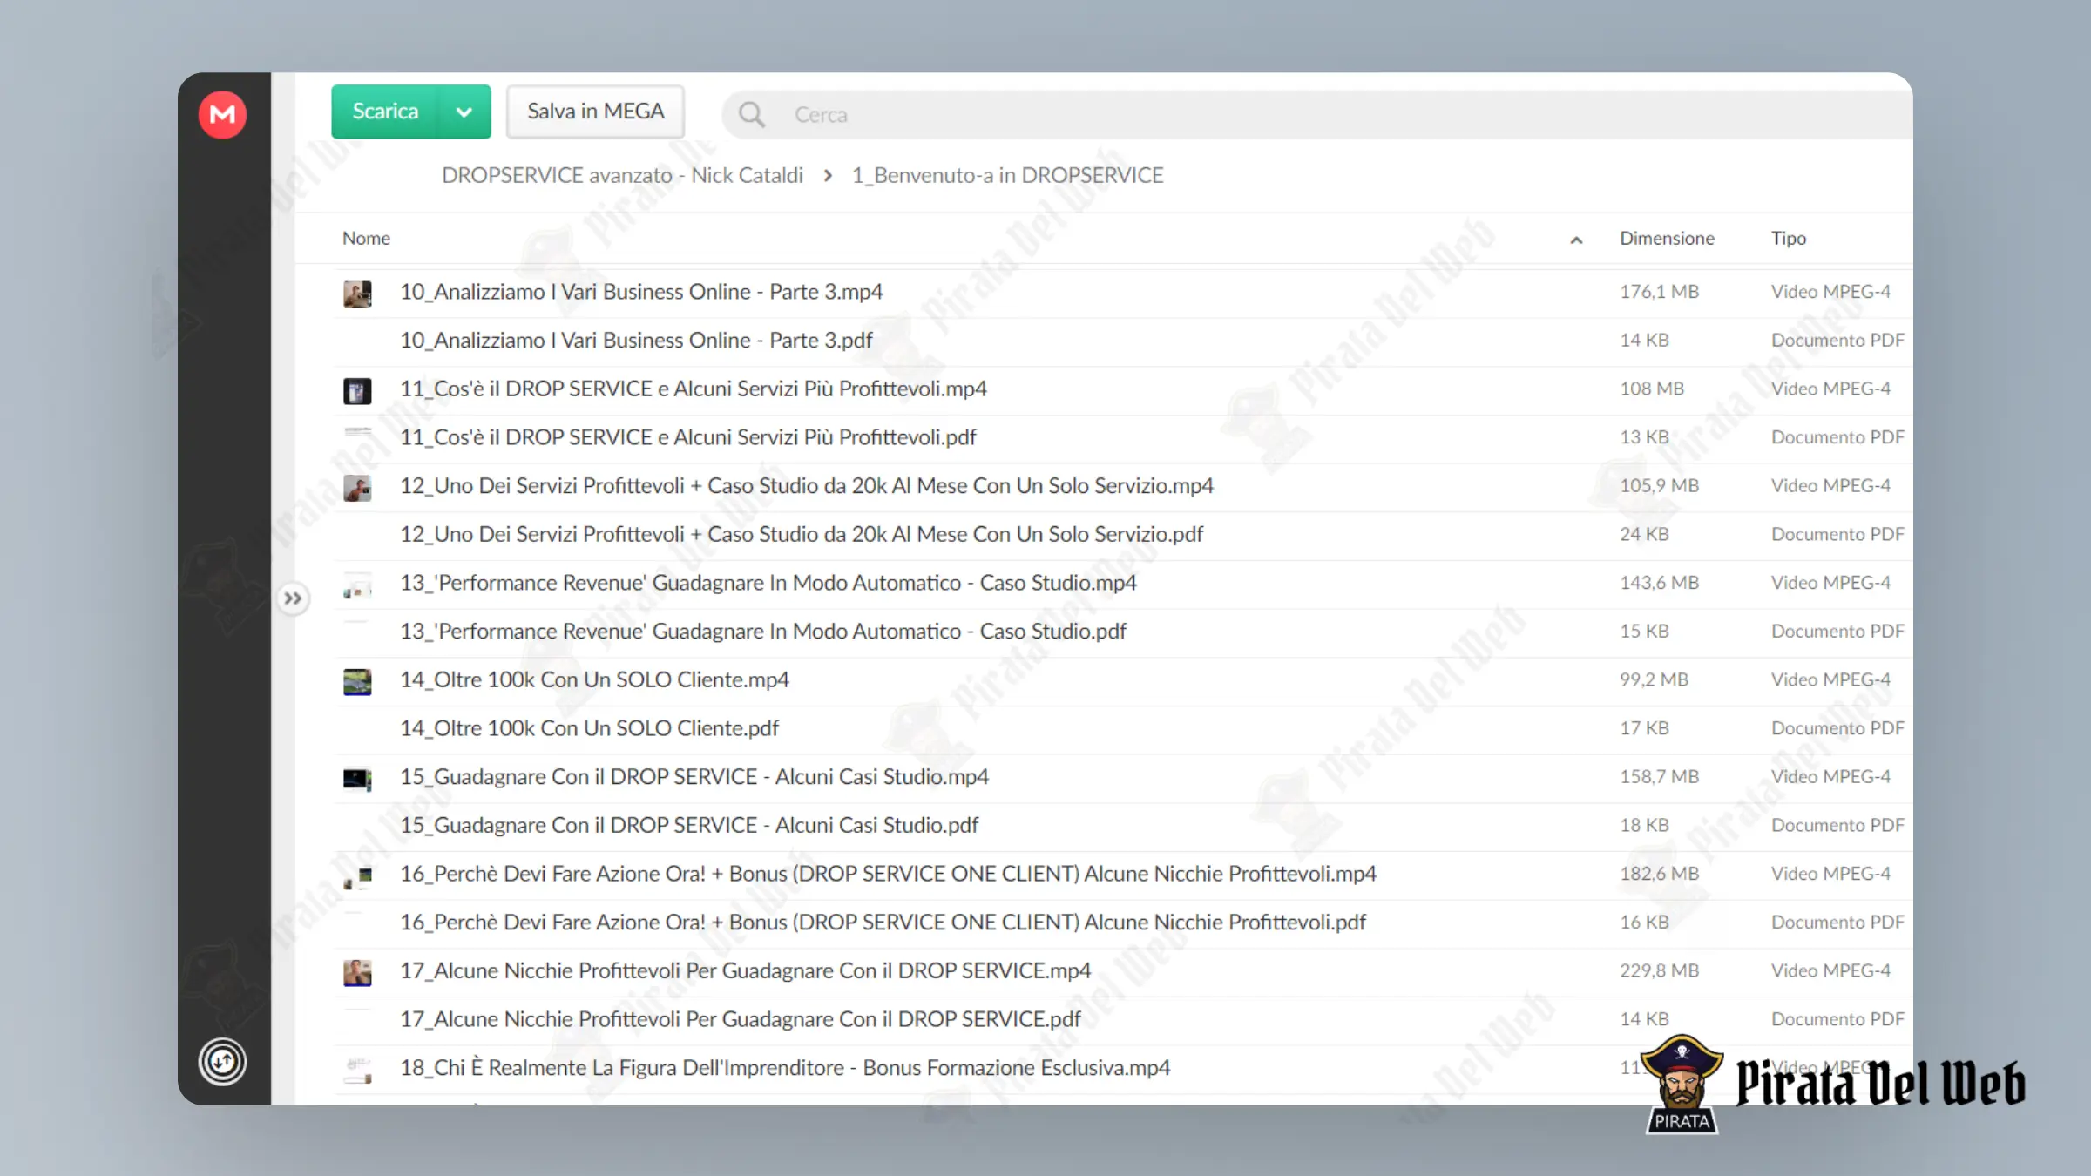Viewport: 2091px width, 1176px height.
Task: Click the MEGA logo icon
Action: pyautogui.click(x=222, y=114)
